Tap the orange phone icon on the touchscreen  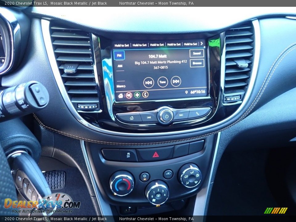[x=145, y=94]
